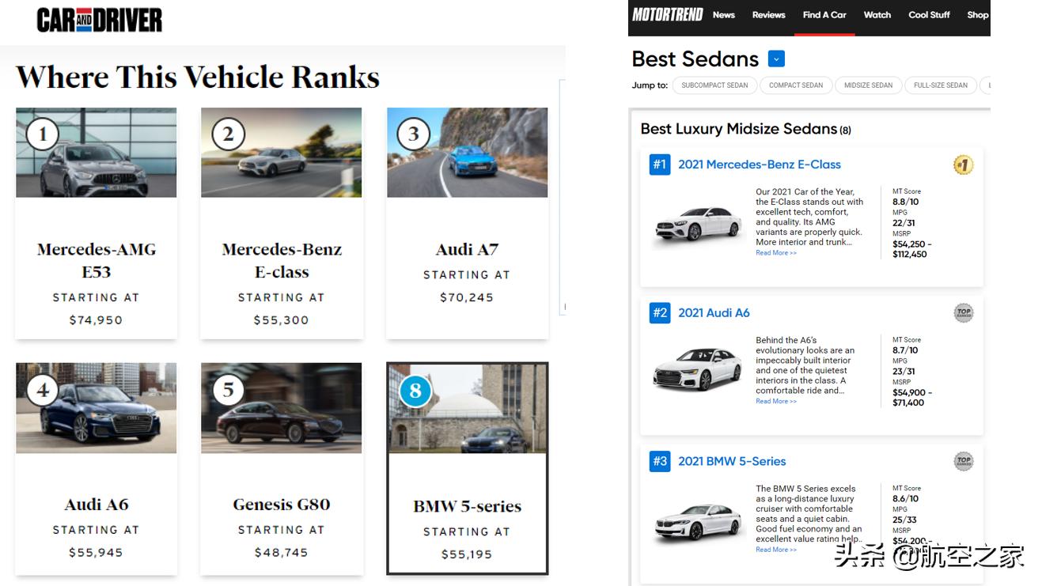Click the 25/33 MPG value
Image resolution: width=1042 pixels, height=586 pixels.
coord(904,520)
